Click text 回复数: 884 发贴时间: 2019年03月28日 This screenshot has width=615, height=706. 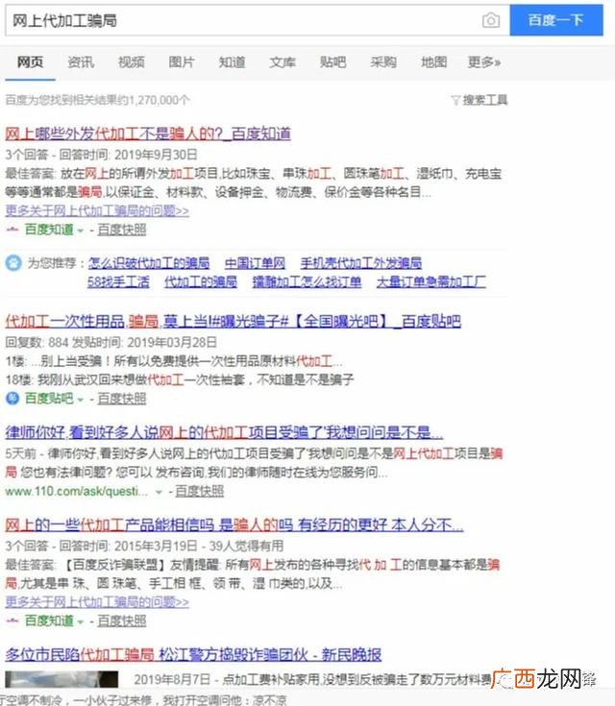tap(111, 343)
